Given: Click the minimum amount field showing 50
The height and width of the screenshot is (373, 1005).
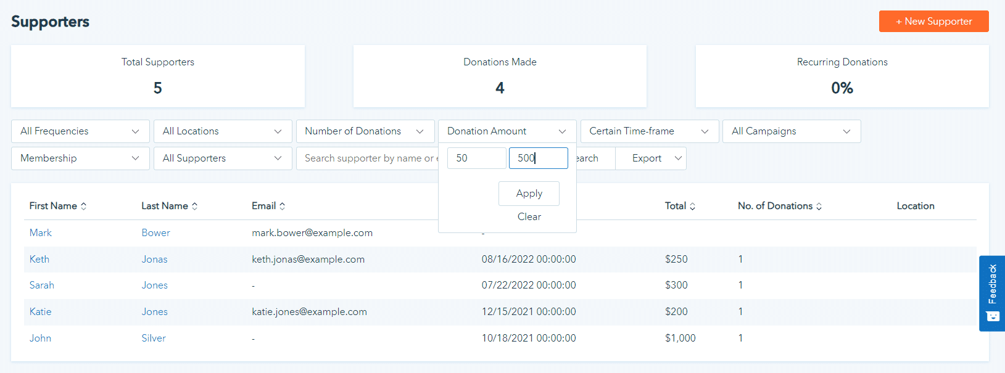Looking at the screenshot, I should click(x=476, y=158).
